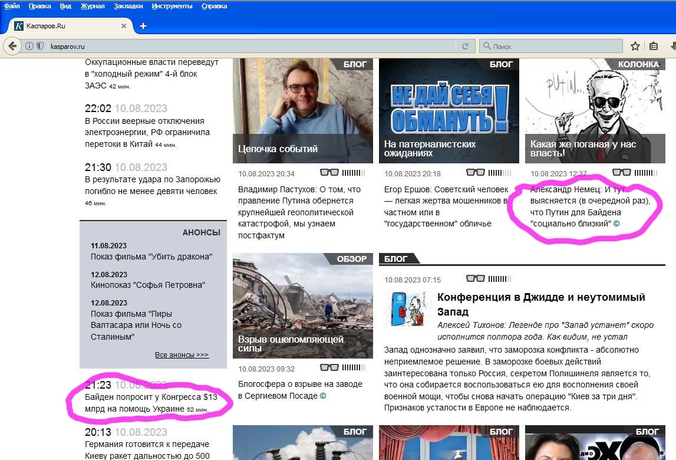Screen dimensions: 676x460
Task: Open the news about Германия готовится к передаче ракет
Action: point(147,449)
